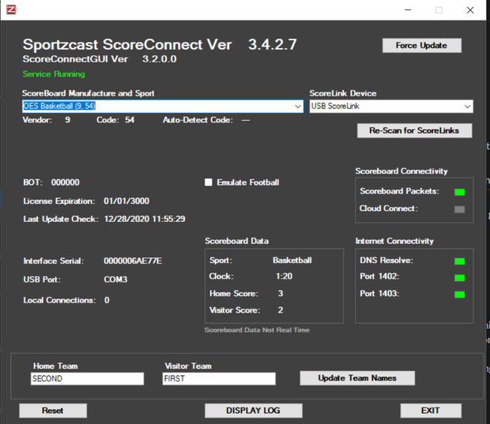Minimize the ScoreConnect window
The image size is (490, 424).
click(x=408, y=10)
